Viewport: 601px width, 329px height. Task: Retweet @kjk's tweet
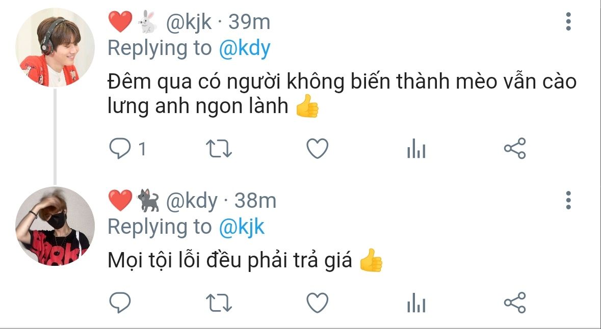tap(219, 149)
